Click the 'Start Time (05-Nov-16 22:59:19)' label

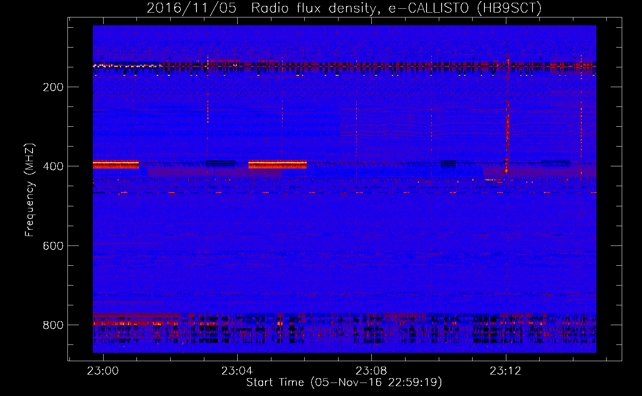click(x=344, y=383)
